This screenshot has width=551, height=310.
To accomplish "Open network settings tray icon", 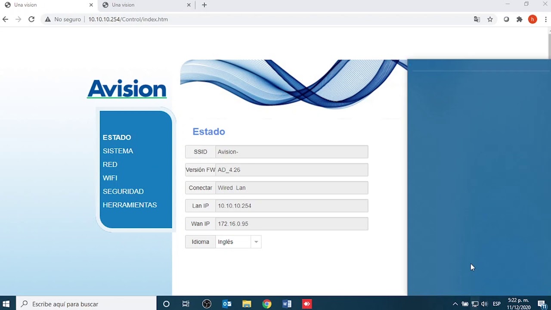I will point(475,304).
